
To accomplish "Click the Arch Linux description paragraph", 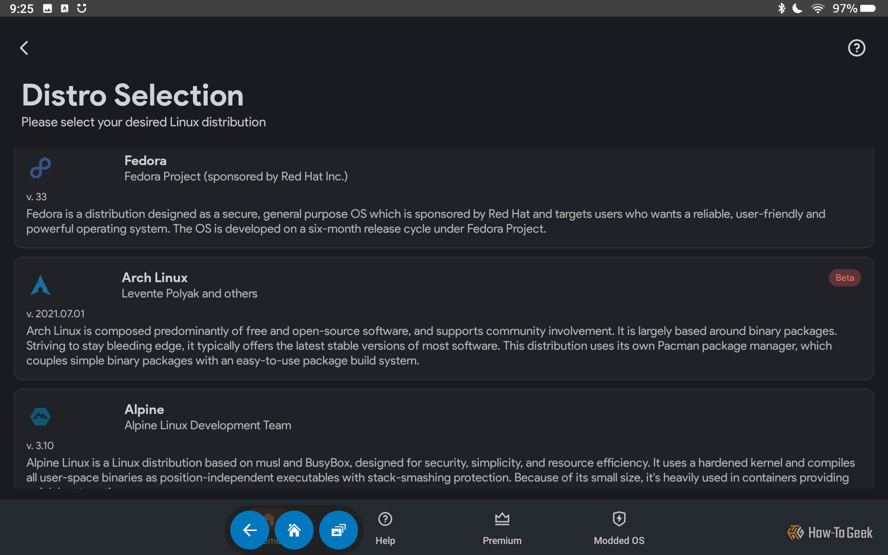I will pos(432,345).
